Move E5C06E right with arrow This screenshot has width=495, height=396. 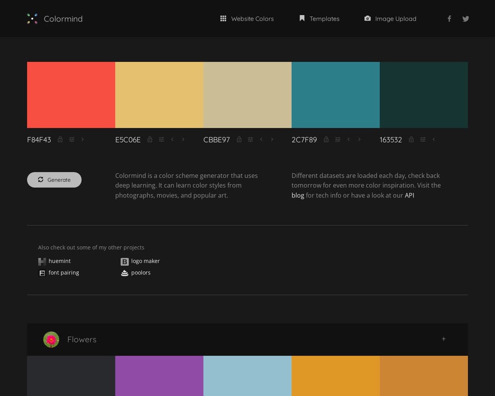[183, 139]
